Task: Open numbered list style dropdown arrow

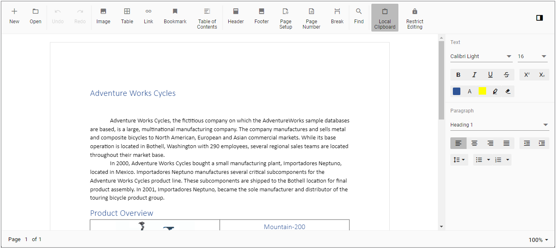Action: pos(508,160)
